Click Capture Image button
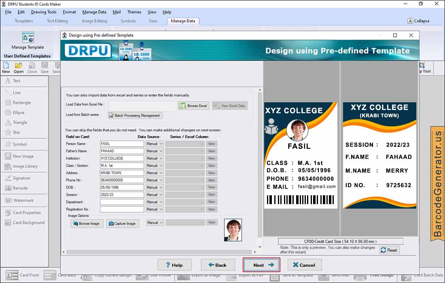This screenshot has height=283, width=445. coord(123,224)
